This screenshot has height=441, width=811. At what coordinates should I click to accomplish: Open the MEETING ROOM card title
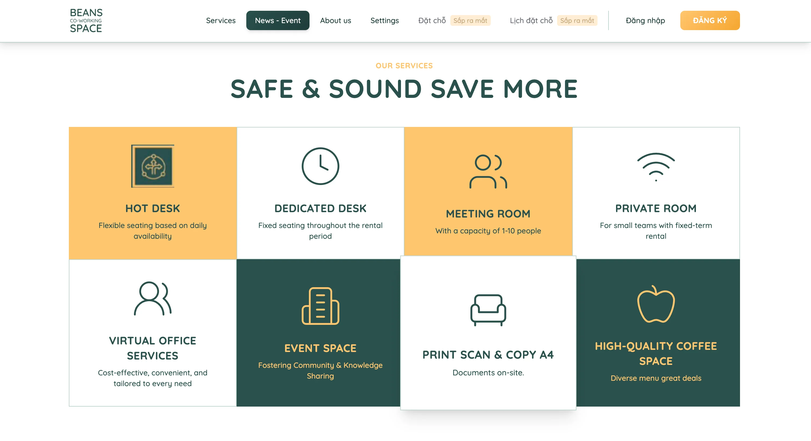488,214
